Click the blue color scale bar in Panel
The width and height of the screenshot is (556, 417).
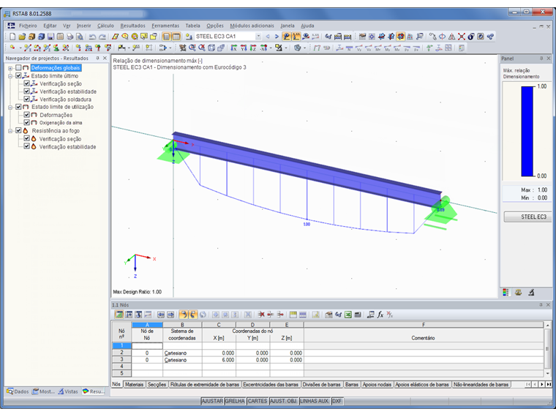coord(527,131)
